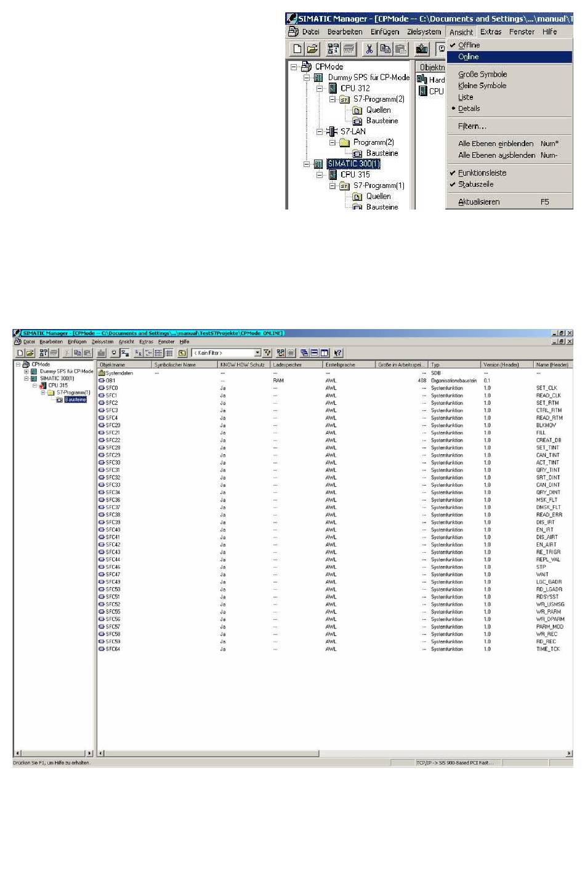Open the Kein Filter dropdown
Image resolution: width=585 pixels, height=875 pixels.
pyautogui.click(x=257, y=353)
